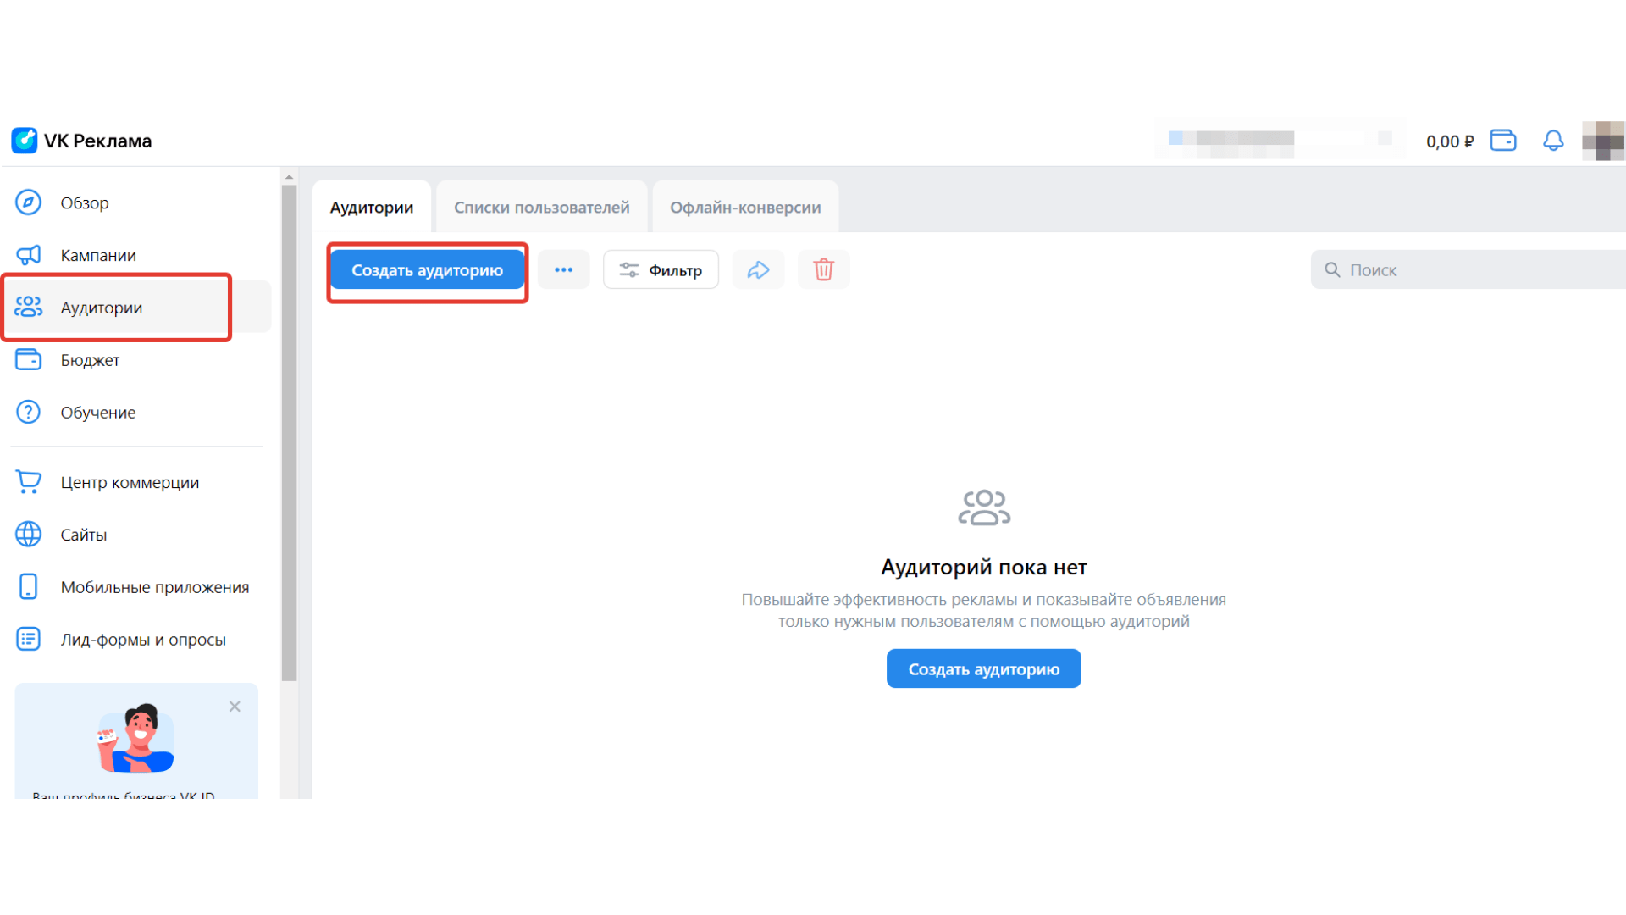This screenshot has height=915, width=1626.
Task: Open Кампании megaphone icon in sidebar
Action: pos(28,255)
